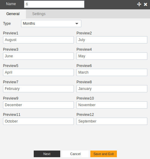150x159 pixels.
Task: Select the Preview4 May field
Action: point(112,56)
